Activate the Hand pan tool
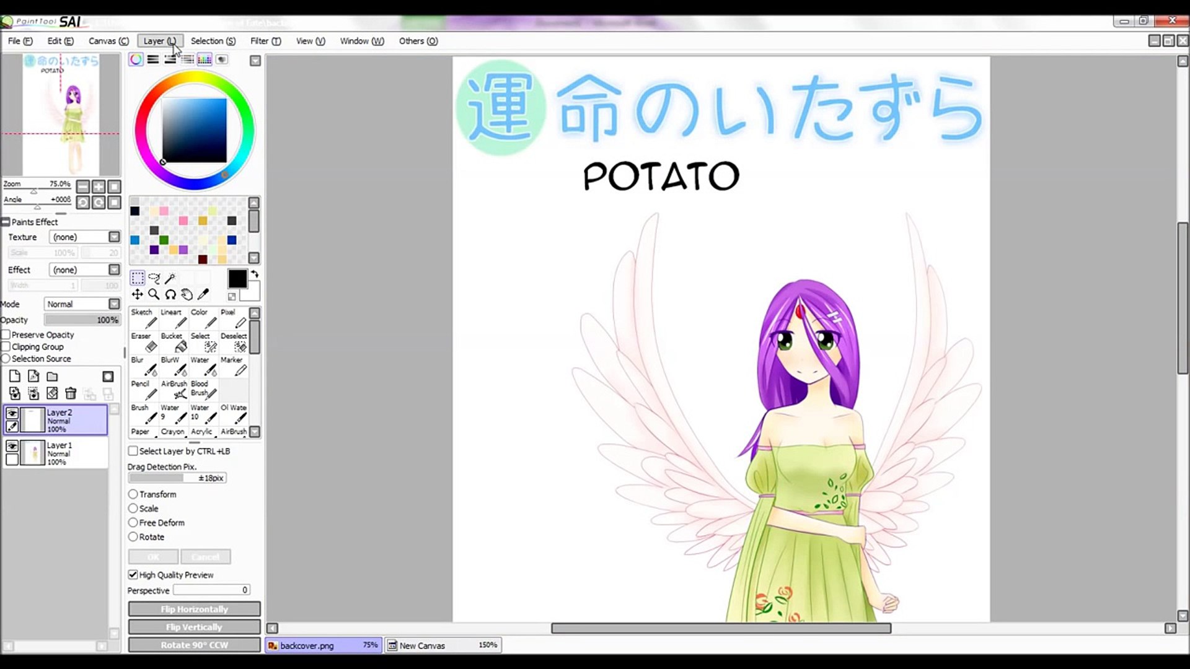The image size is (1190, 669). pos(187,295)
